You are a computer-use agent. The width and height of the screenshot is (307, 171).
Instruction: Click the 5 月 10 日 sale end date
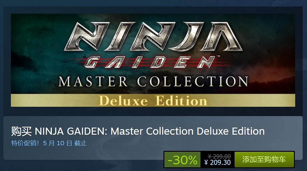[x=57, y=143]
